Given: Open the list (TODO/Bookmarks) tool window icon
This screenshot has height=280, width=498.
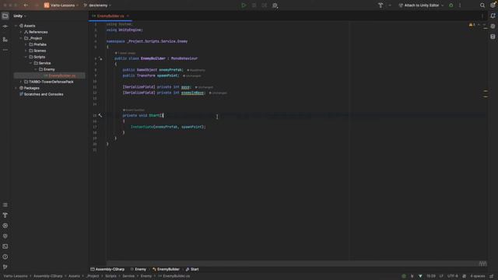Looking at the screenshot, I should pos(5,205).
